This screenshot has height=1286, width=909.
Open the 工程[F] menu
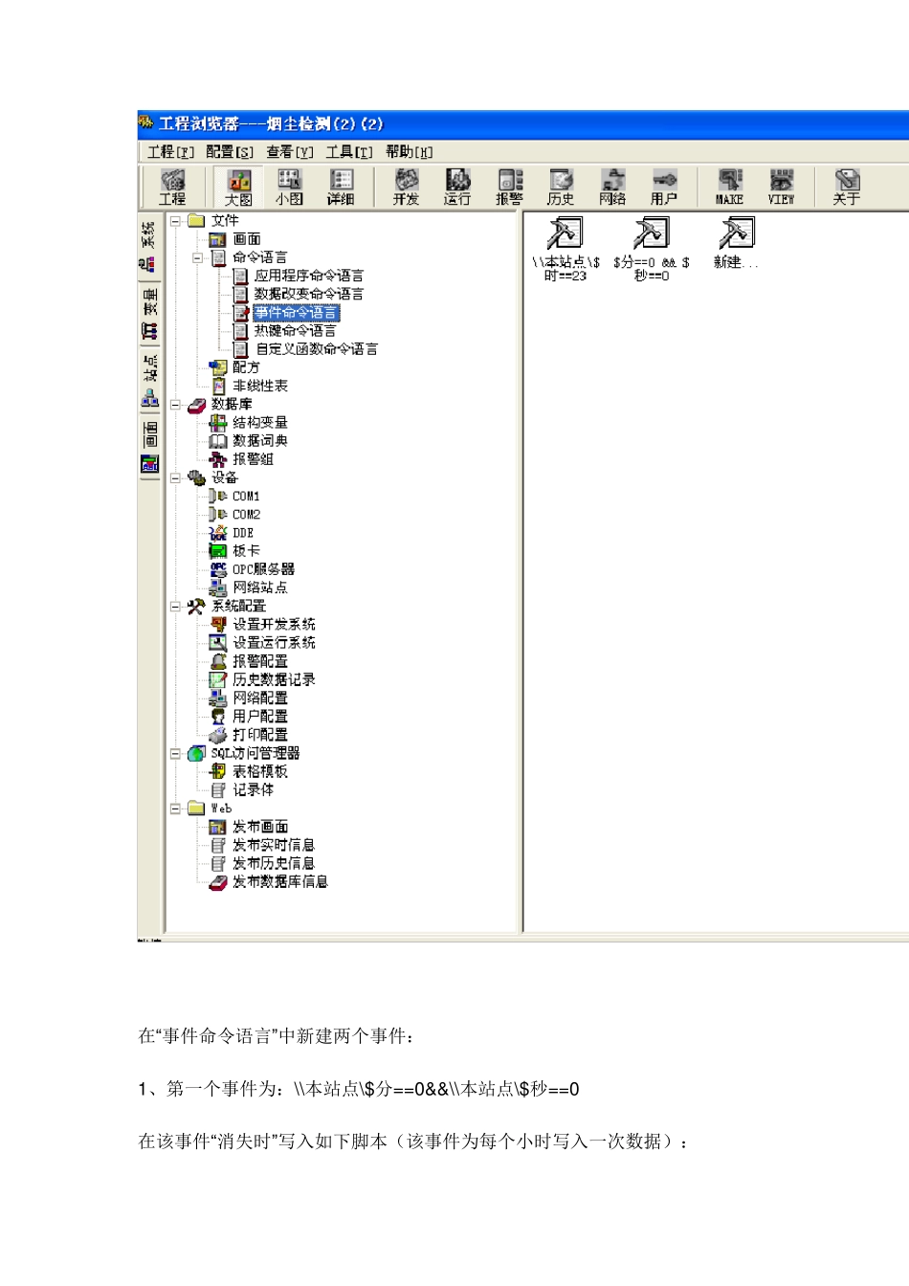[171, 151]
